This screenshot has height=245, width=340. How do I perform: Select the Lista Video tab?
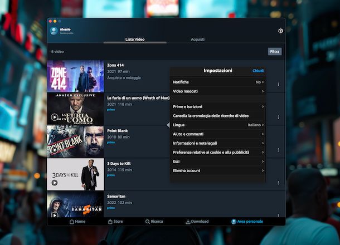(135, 40)
